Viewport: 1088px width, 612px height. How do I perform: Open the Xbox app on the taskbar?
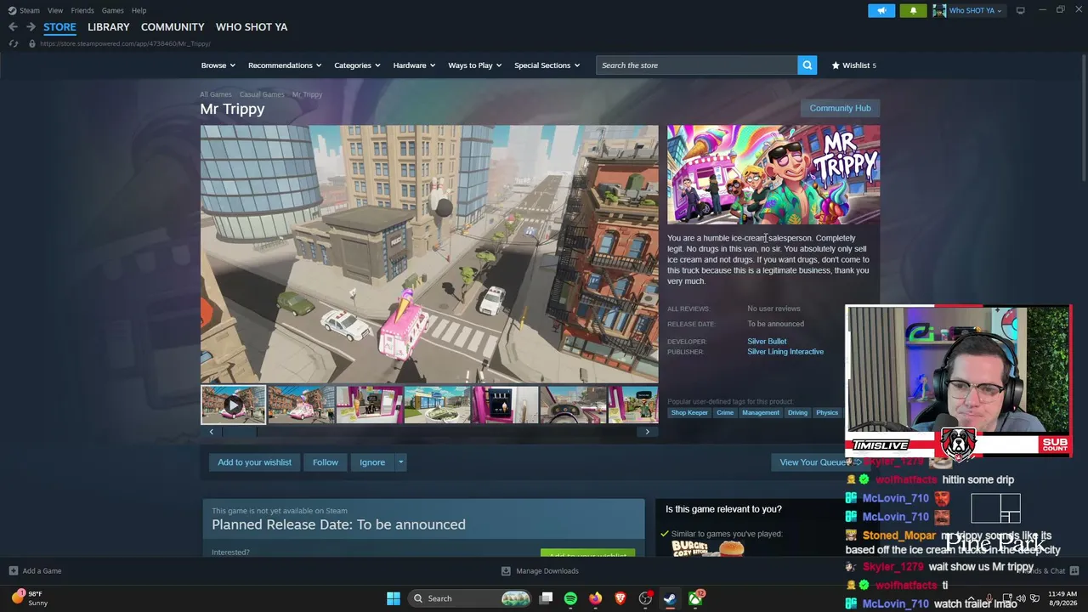pyautogui.click(x=695, y=598)
